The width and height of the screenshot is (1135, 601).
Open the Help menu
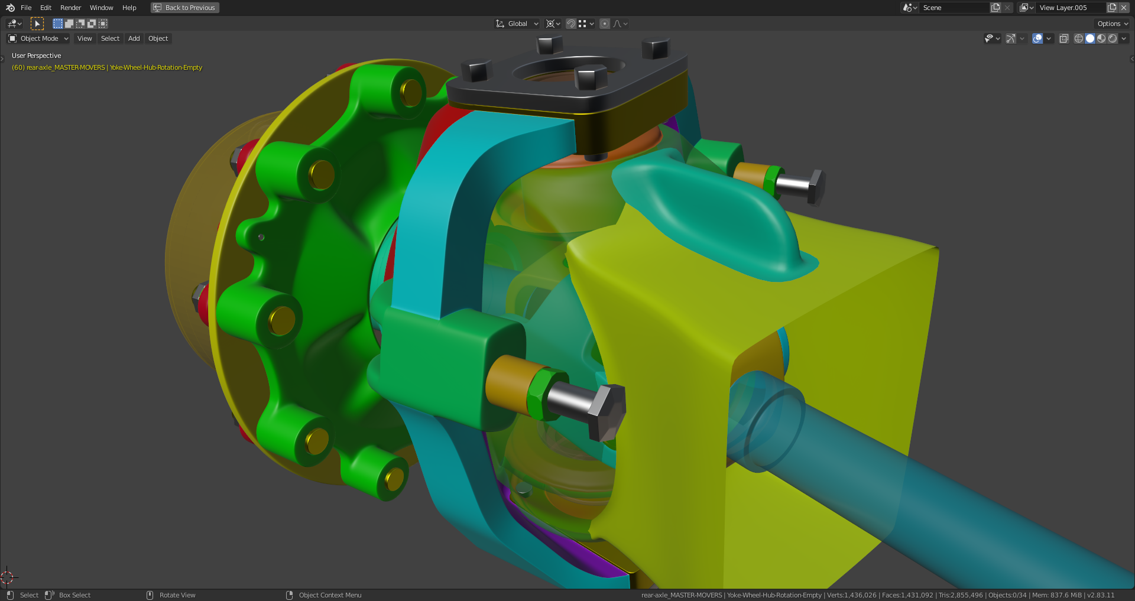[x=129, y=8]
